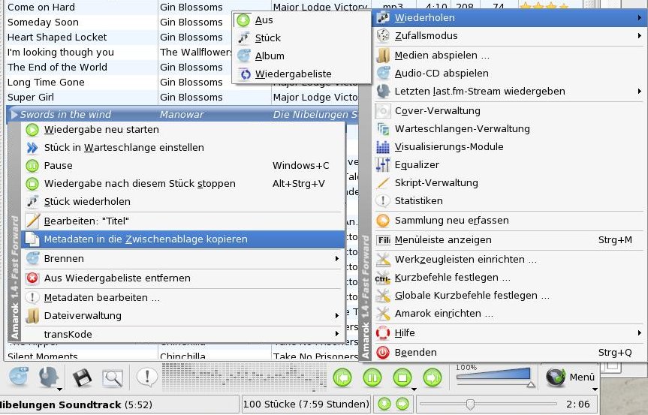Set repeat mode to Stück

(301, 38)
